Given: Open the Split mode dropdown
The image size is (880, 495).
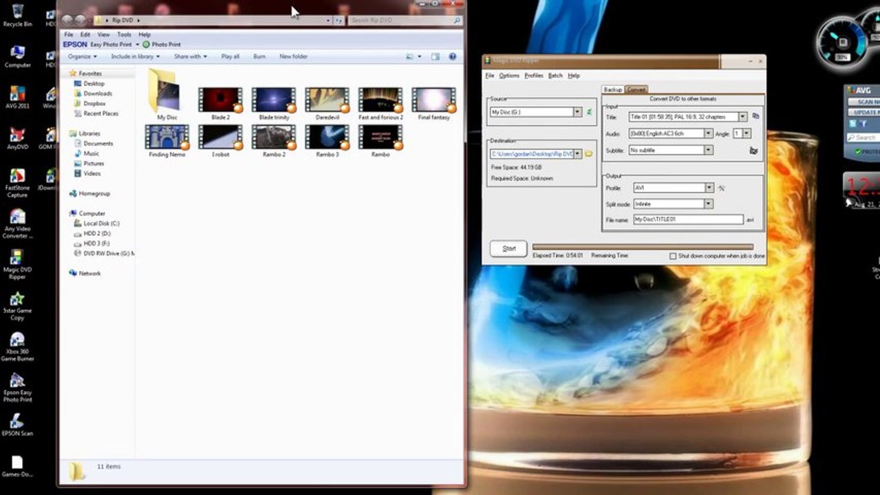Looking at the screenshot, I should tap(709, 204).
